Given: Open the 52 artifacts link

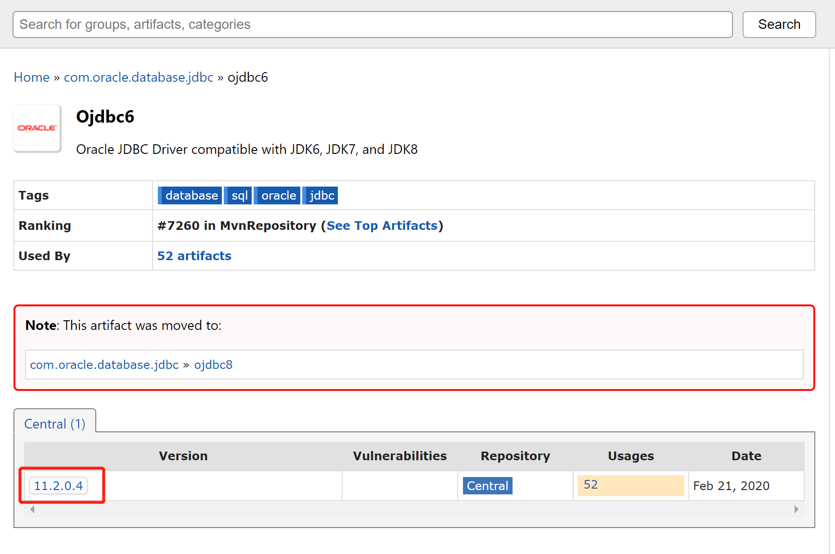Looking at the screenshot, I should (x=194, y=256).
